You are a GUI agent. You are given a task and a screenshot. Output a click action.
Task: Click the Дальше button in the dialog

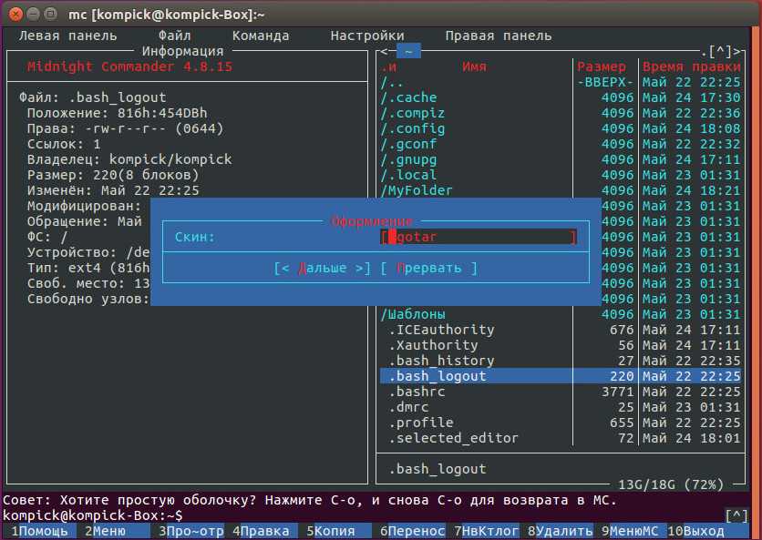coord(323,268)
